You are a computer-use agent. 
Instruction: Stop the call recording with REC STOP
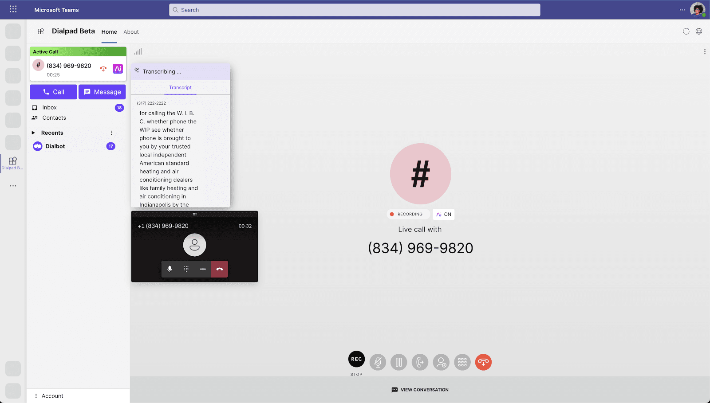(356, 359)
